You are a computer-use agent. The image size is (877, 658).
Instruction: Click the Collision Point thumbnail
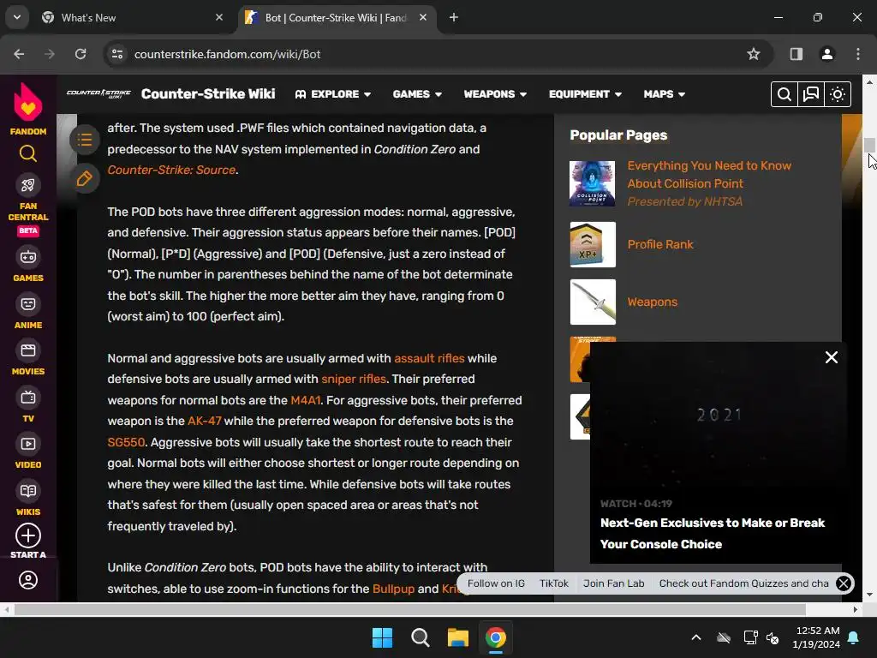tap(593, 183)
